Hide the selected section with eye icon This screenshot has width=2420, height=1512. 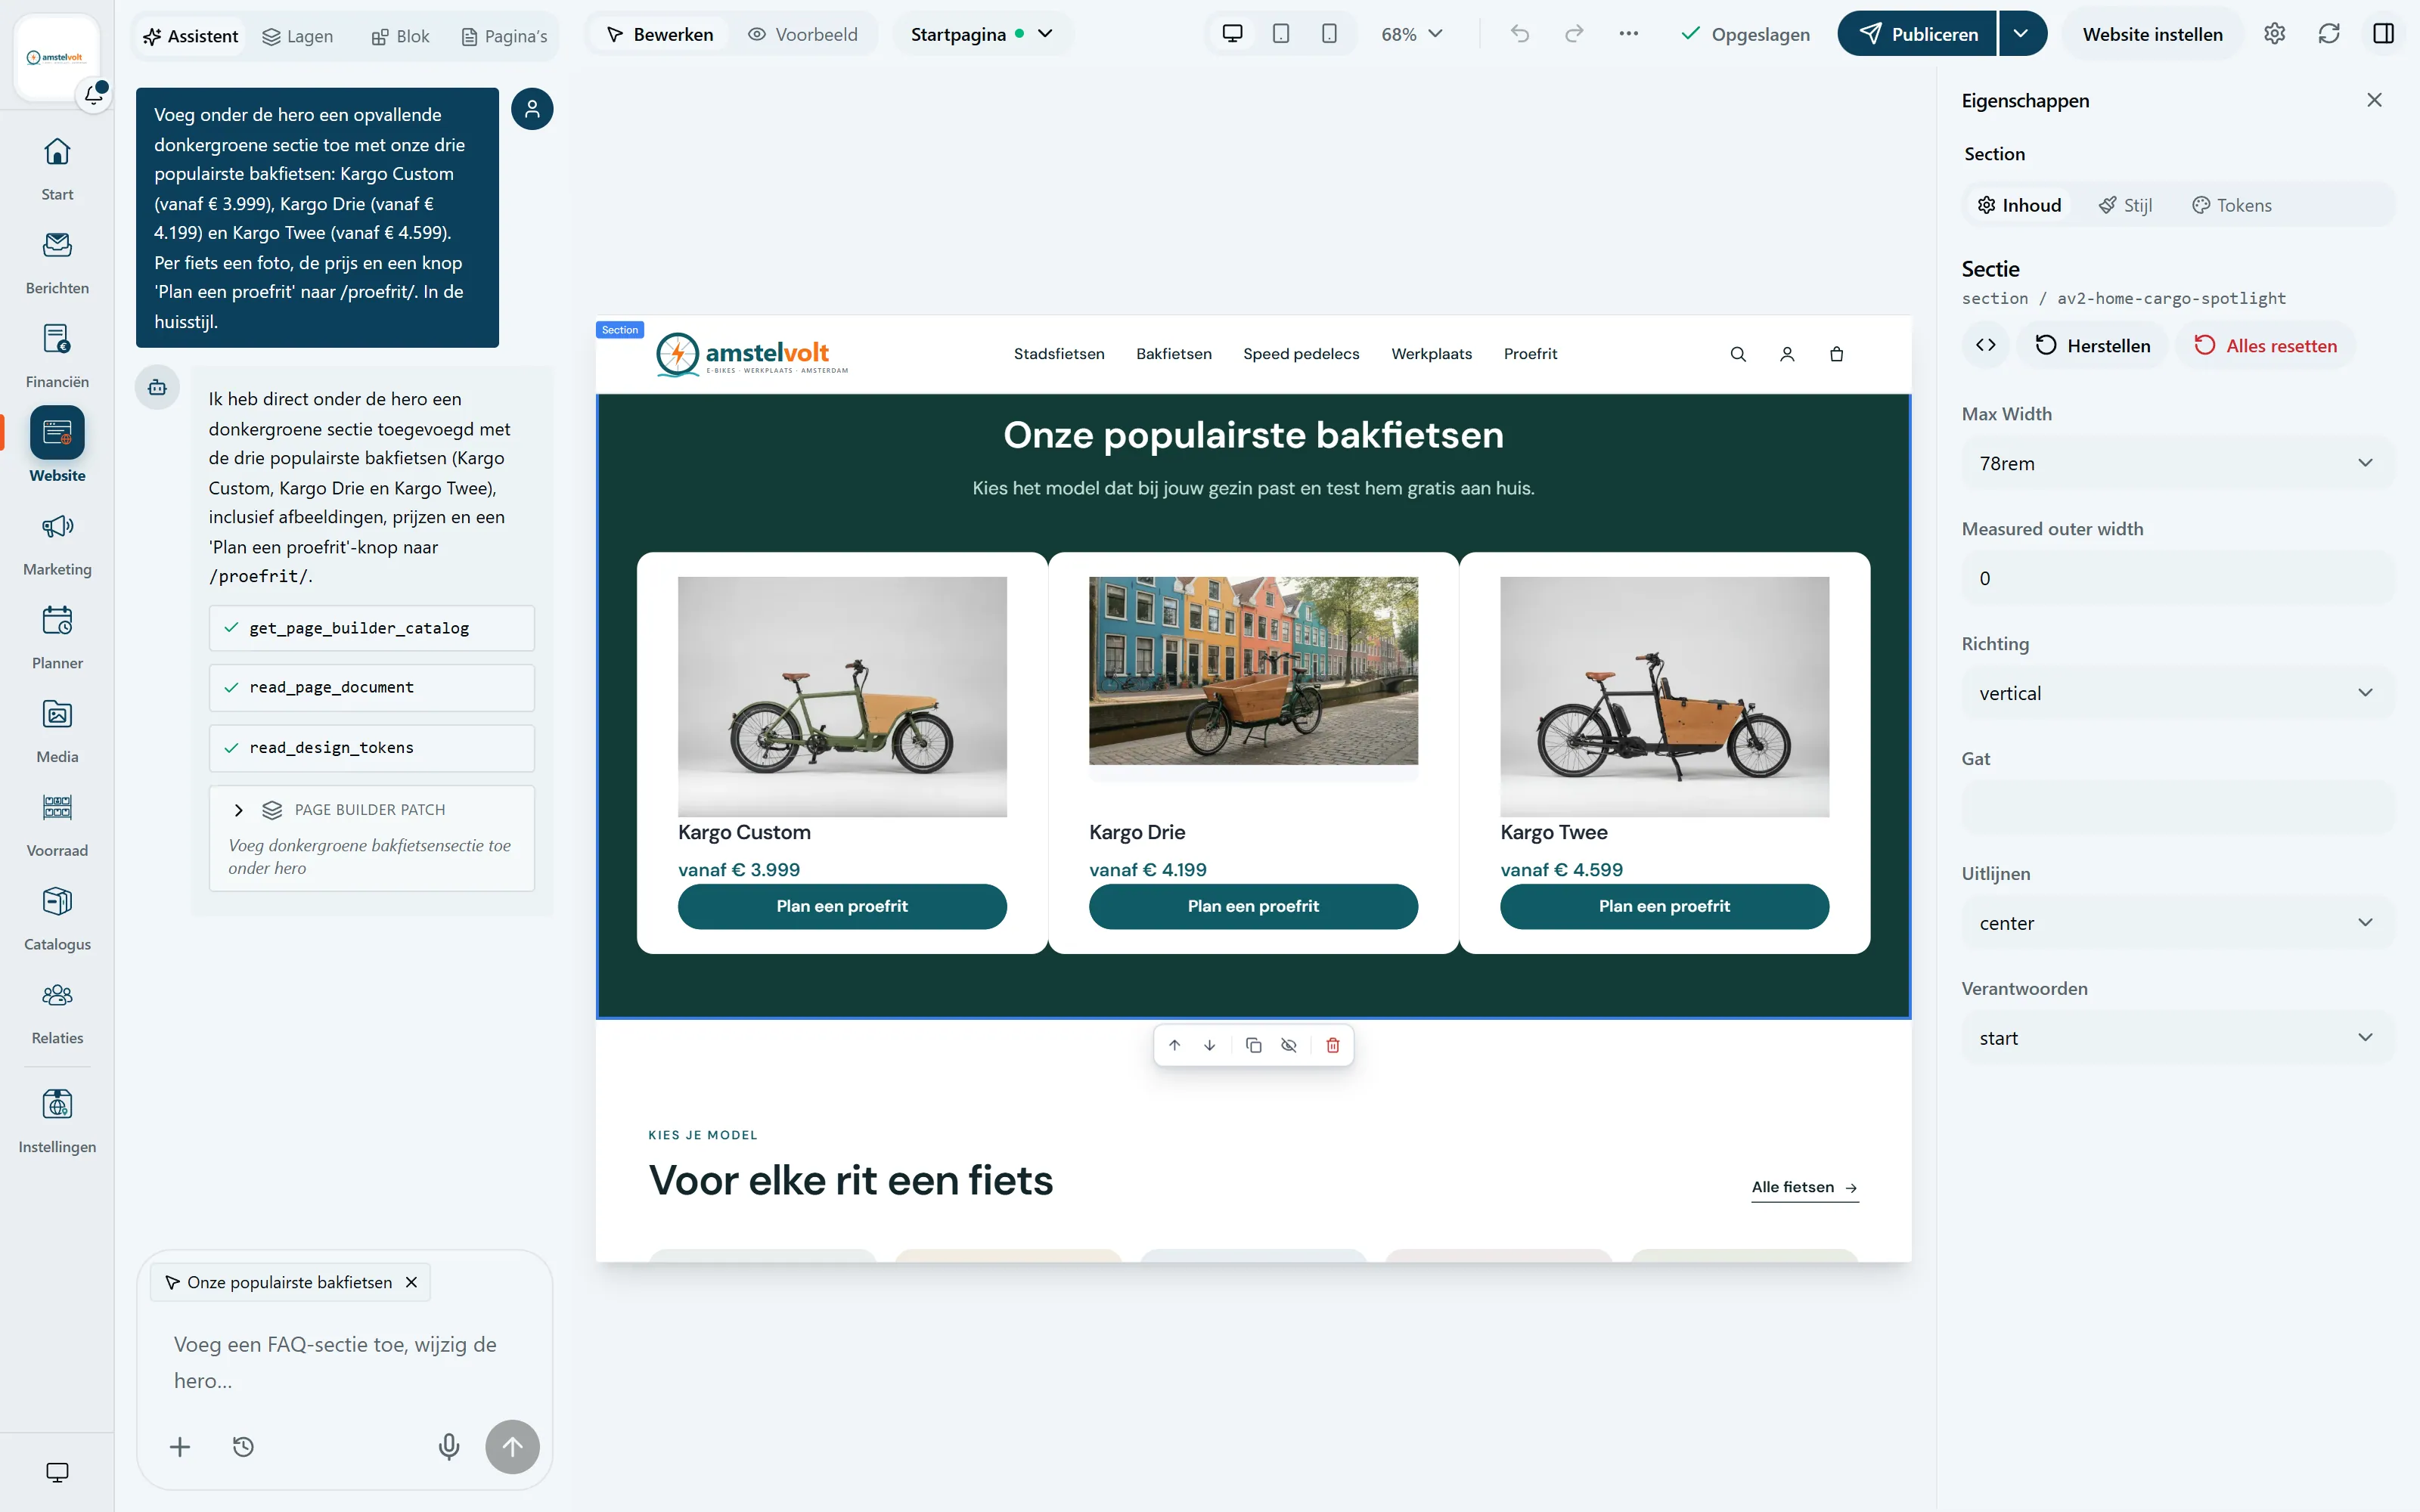tap(1288, 1045)
